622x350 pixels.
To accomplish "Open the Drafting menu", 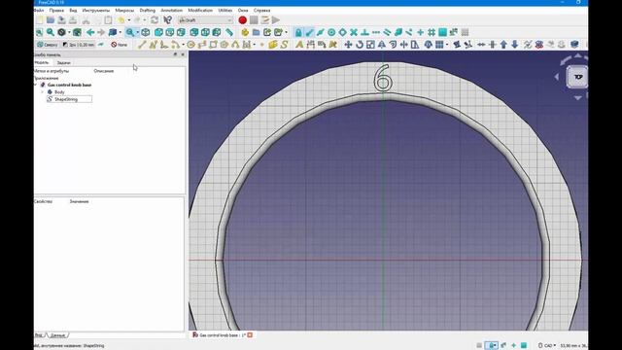I will 148,11.
